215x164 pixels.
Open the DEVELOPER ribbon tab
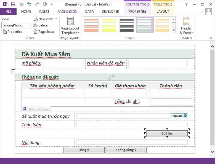click(x=110, y=12)
